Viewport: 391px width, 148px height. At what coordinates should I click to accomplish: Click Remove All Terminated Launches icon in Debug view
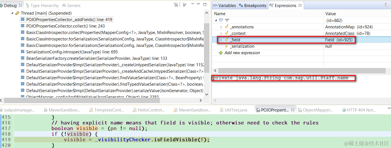[176, 4]
